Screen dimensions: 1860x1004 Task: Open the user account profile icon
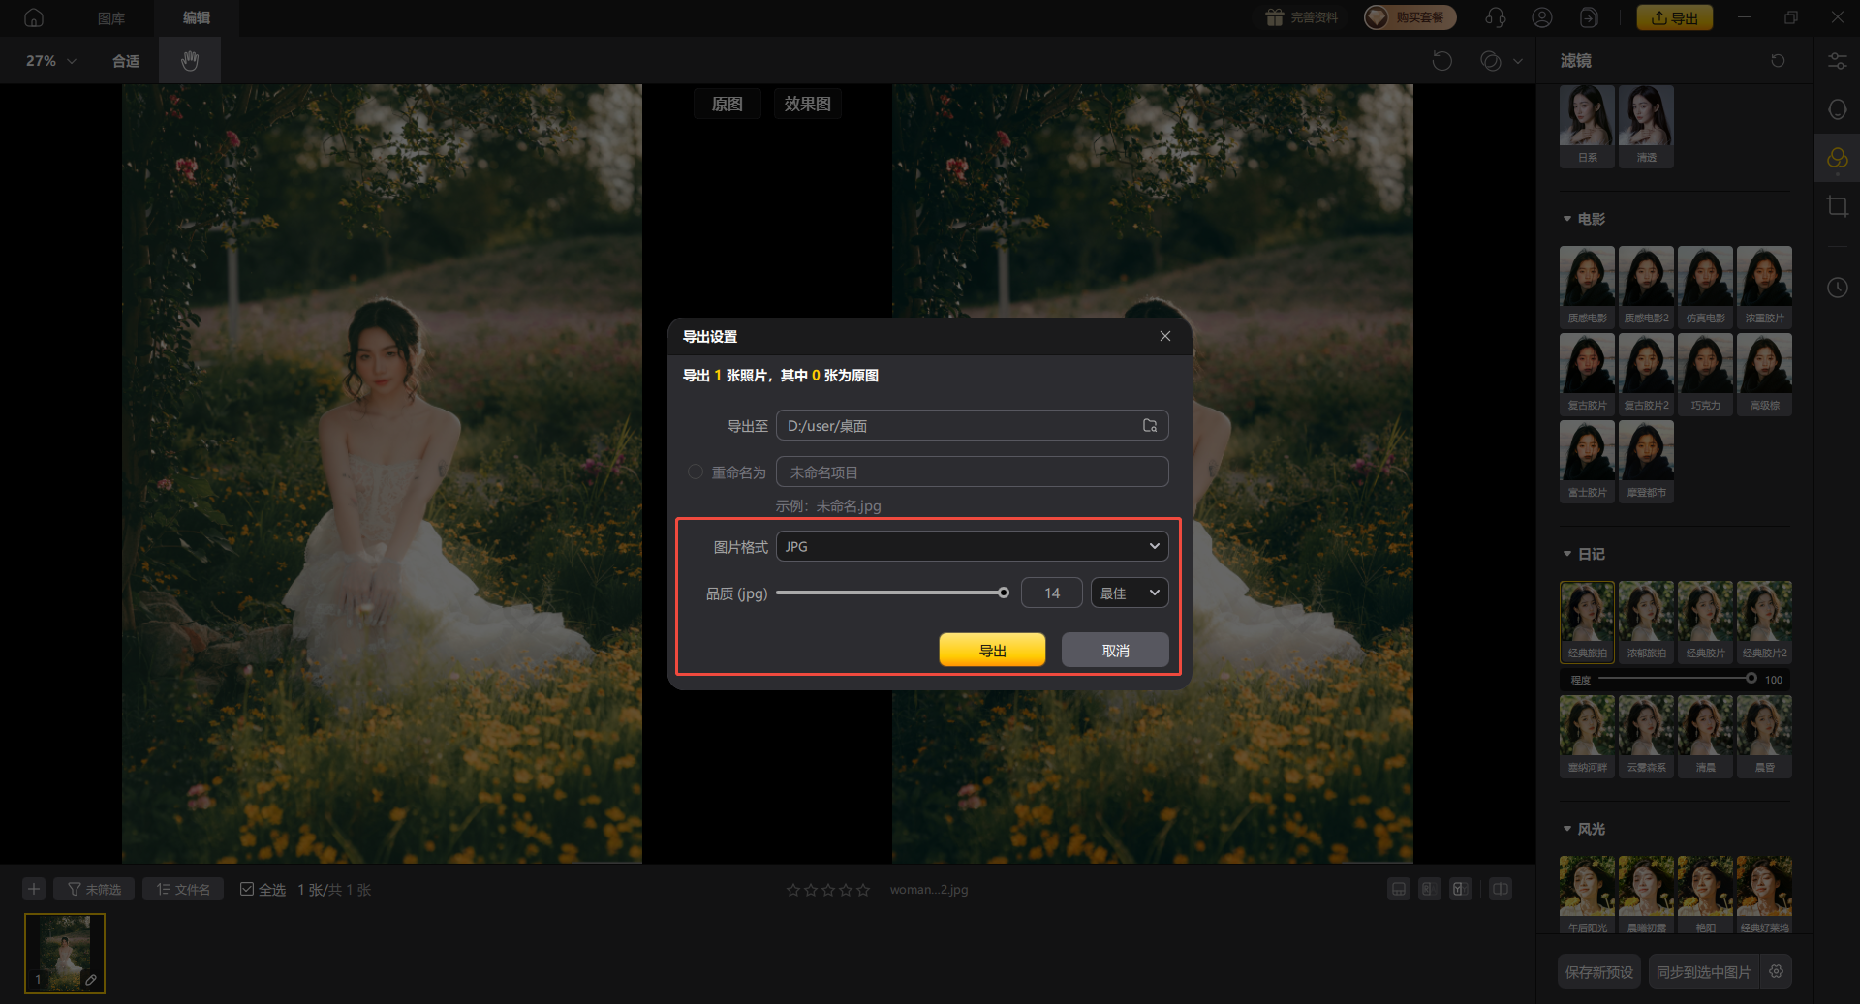tap(1542, 17)
